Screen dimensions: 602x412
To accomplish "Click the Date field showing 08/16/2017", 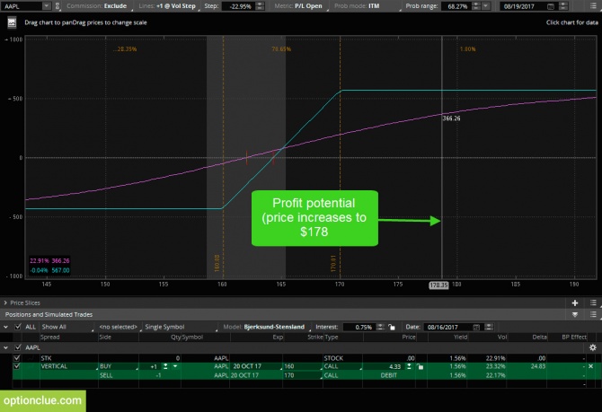I will point(448,328).
